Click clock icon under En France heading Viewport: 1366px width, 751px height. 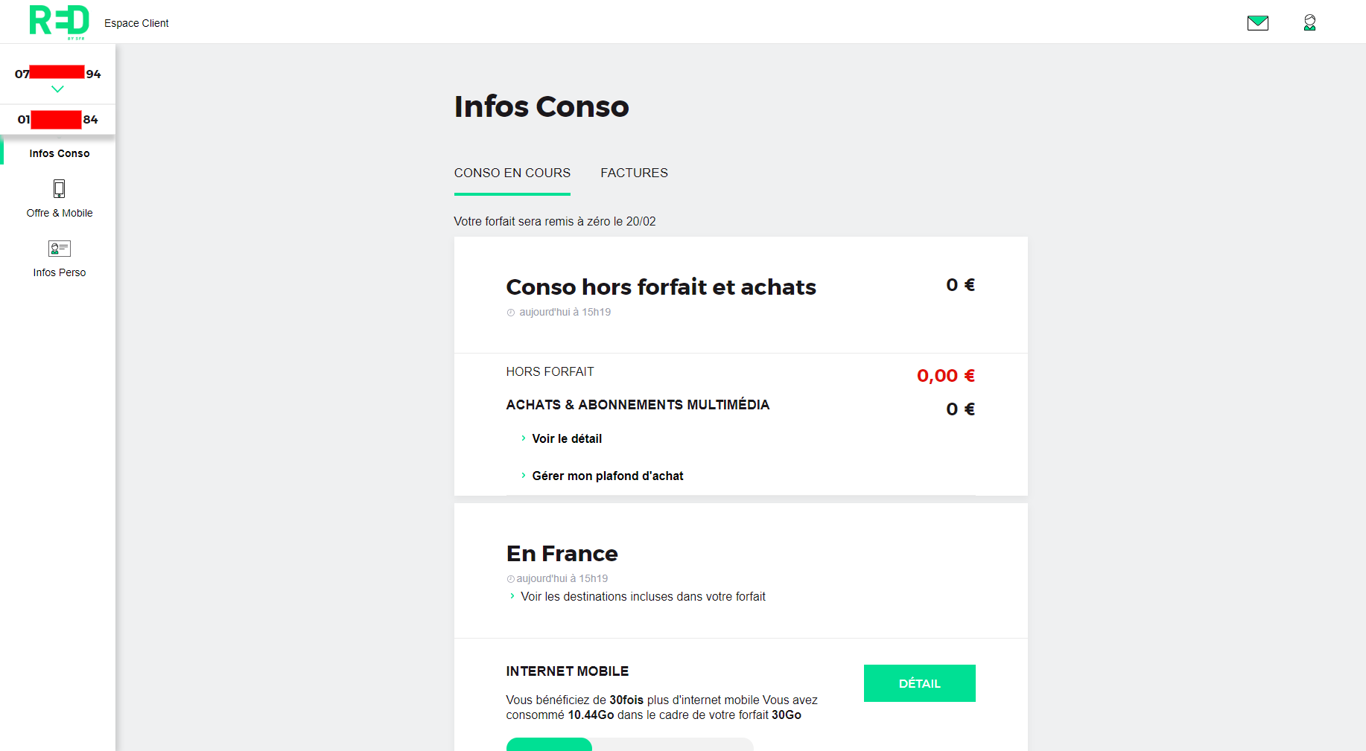coord(511,579)
